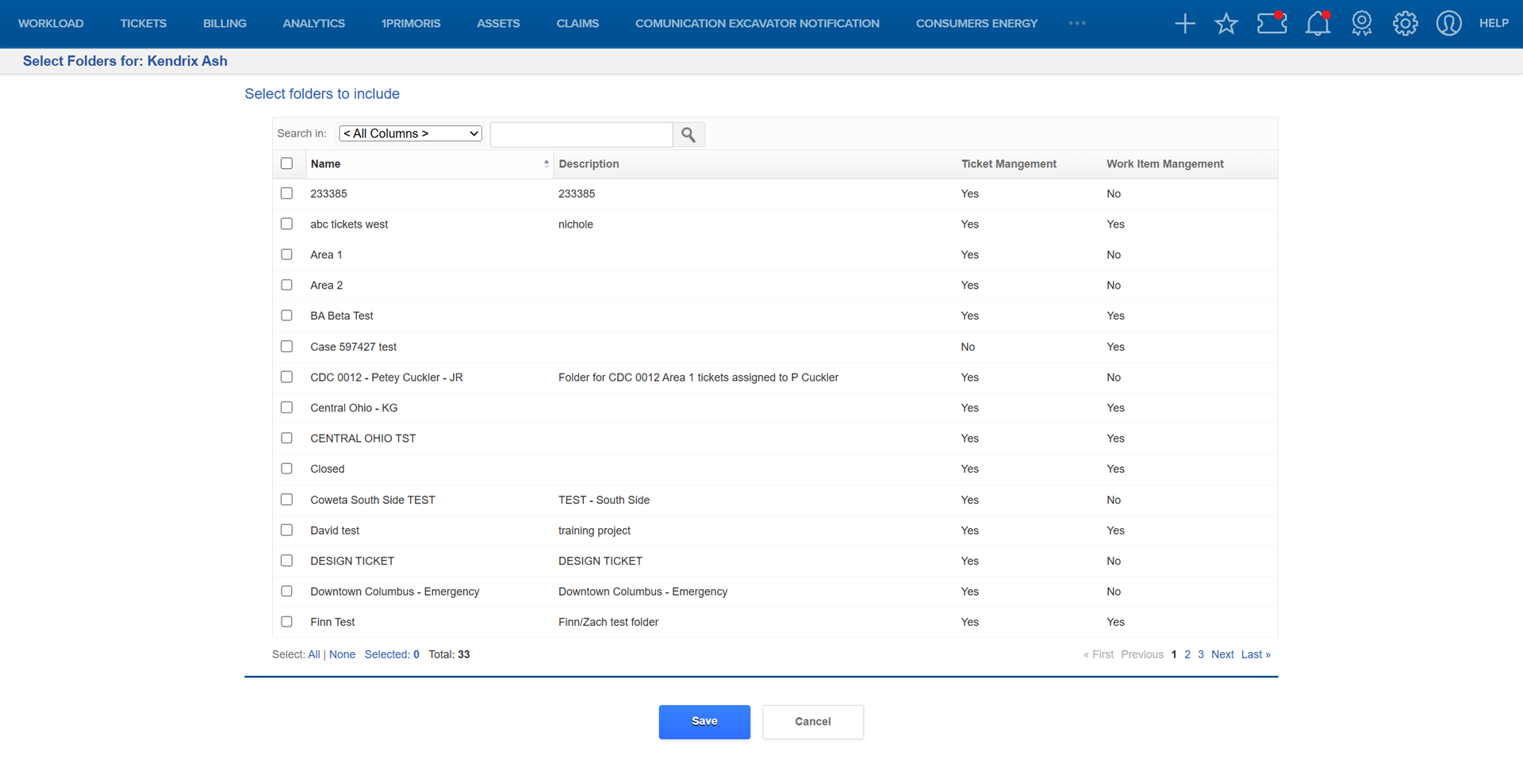Check the Area 2 checkbox
This screenshot has width=1523, height=759.
pos(286,286)
